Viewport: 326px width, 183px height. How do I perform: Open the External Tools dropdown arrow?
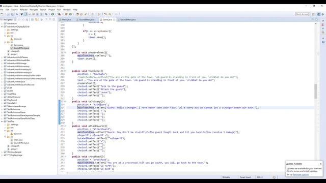pos(62,14)
